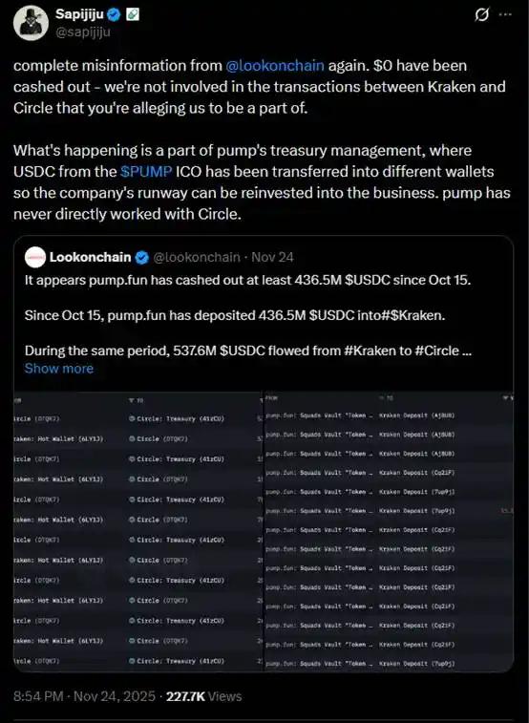Open right image showing Kraken Deposit transfers

coord(389,532)
